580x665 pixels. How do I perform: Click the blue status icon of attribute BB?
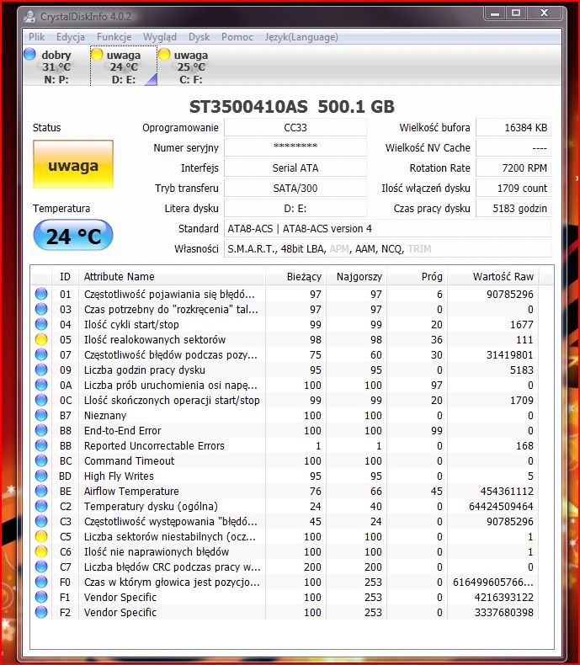41,445
